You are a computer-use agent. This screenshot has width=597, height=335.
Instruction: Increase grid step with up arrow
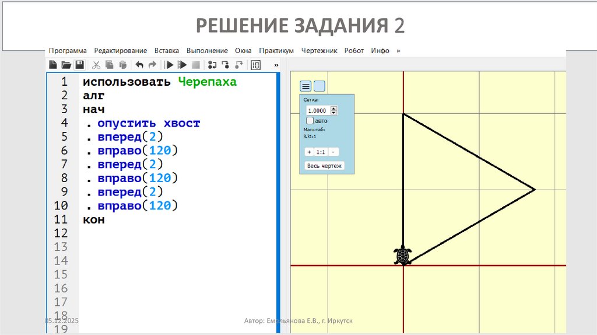[x=334, y=108]
